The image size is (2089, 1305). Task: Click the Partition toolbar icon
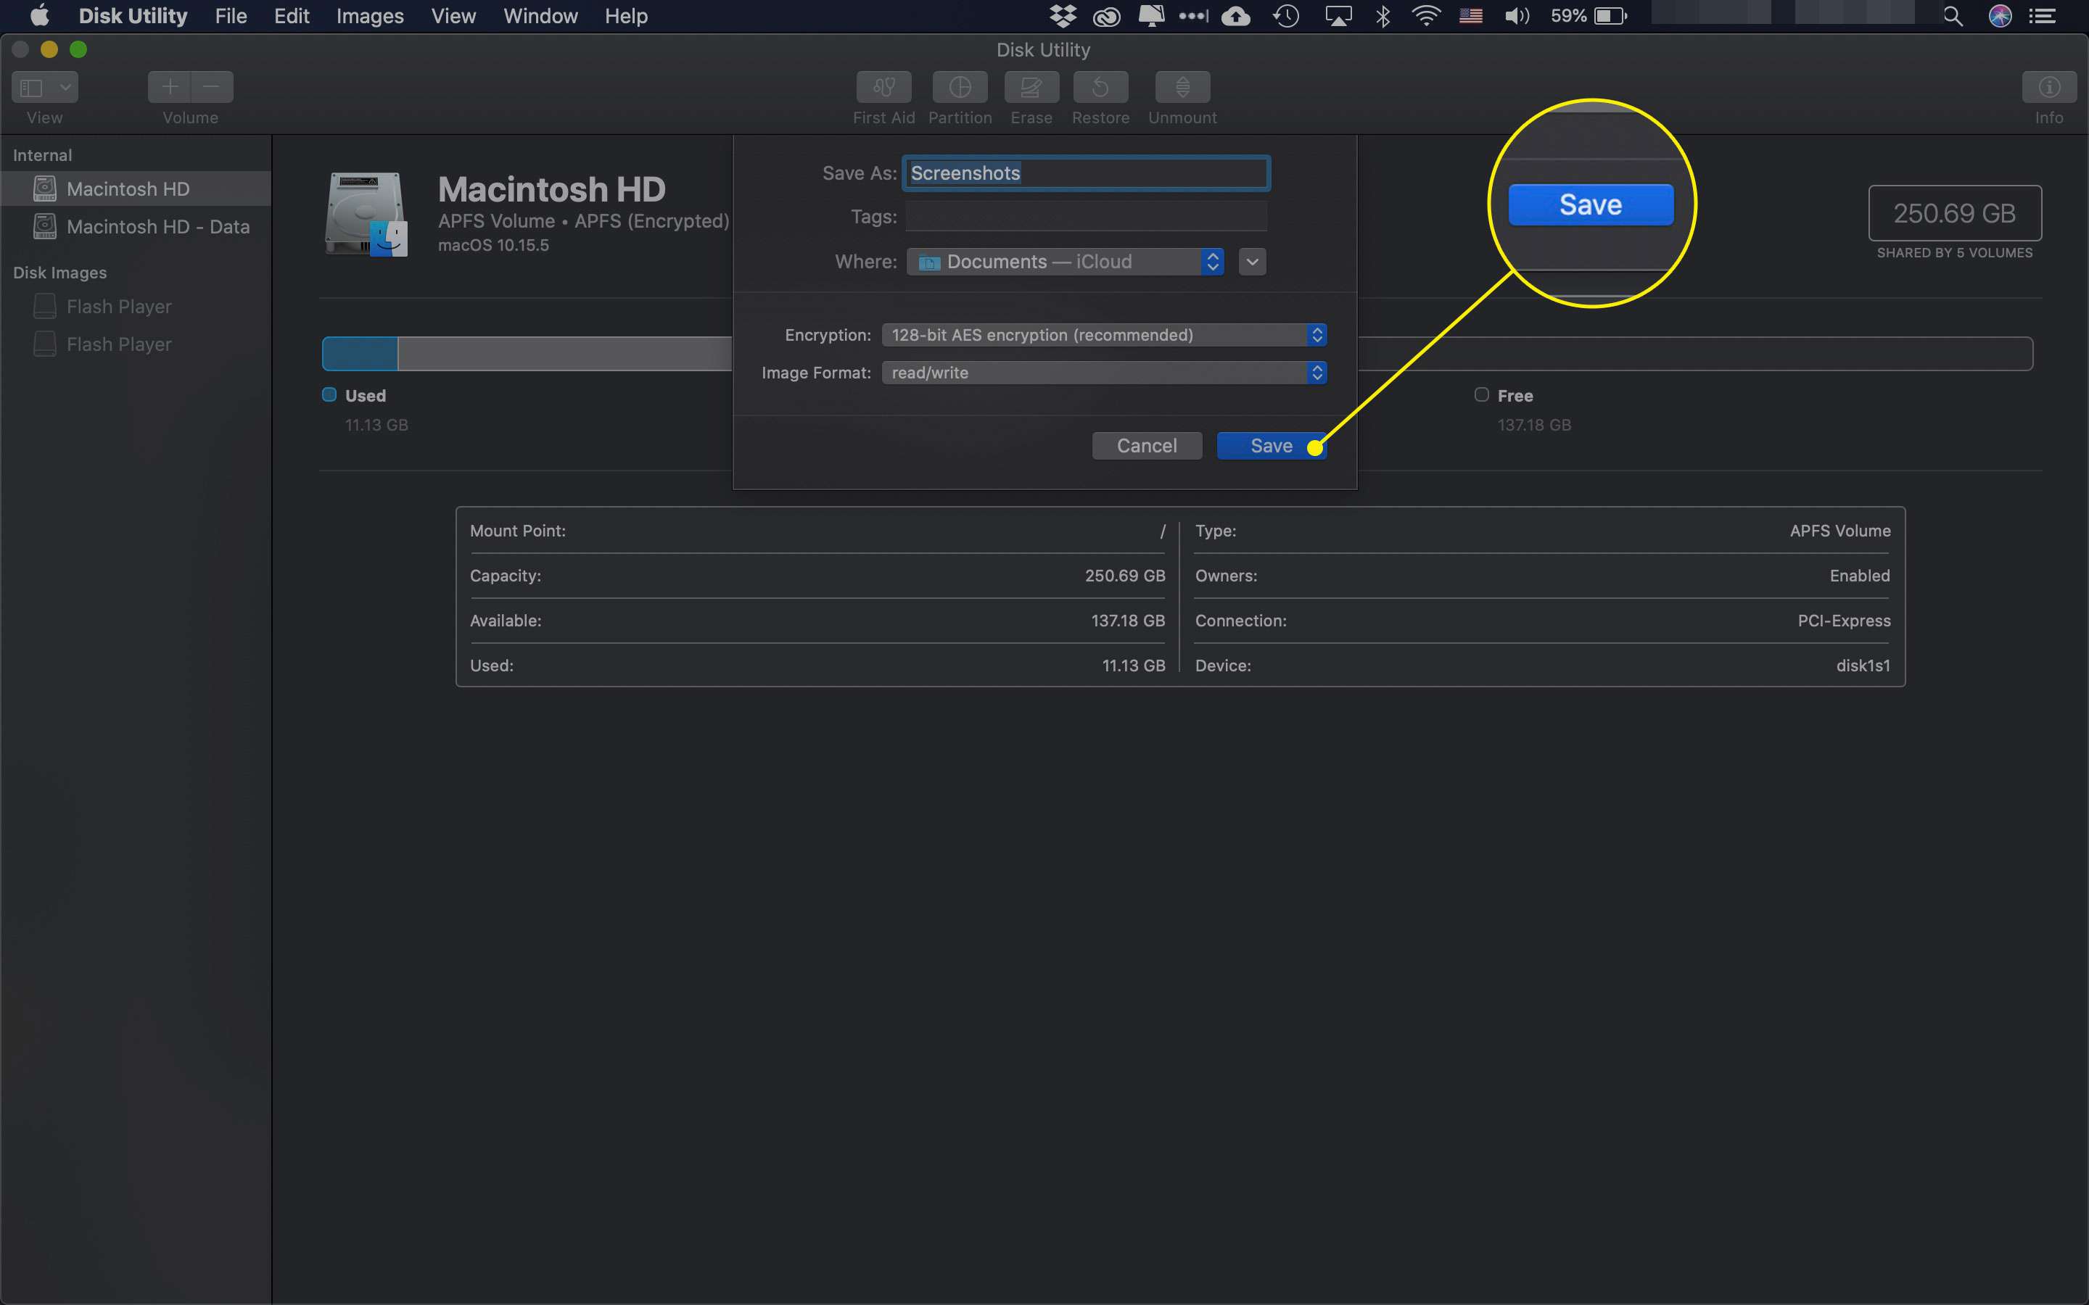point(960,87)
